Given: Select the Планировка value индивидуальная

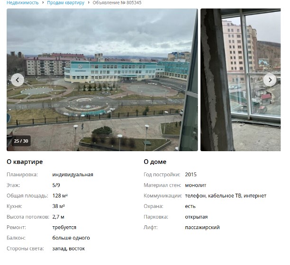Looking at the screenshot, I should tap(72, 175).
